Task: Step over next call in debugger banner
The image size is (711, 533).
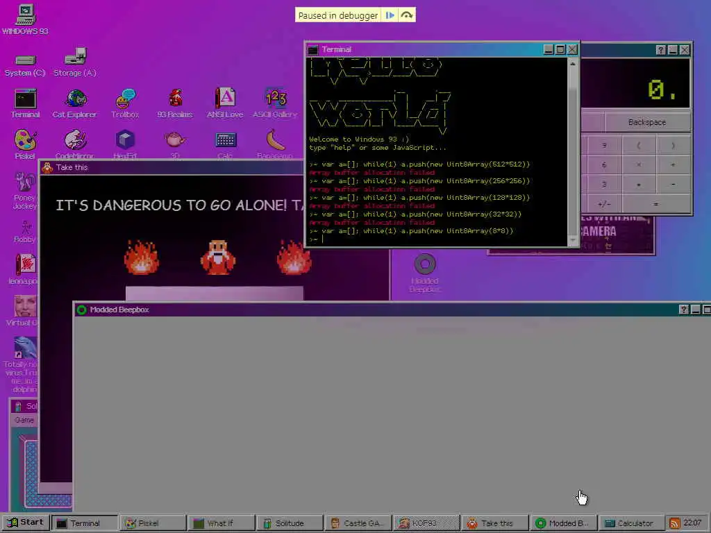Action: point(407,15)
